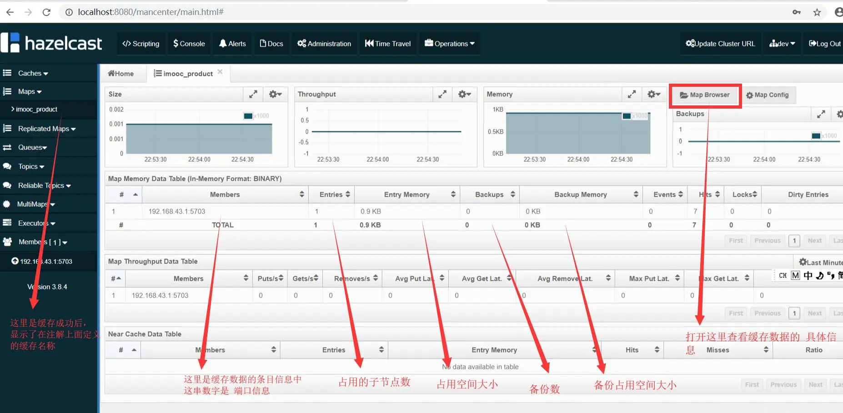Expand the Size chart to fullscreen
The height and width of the screenshot is (413, 843).
click(x=253, y=94)
